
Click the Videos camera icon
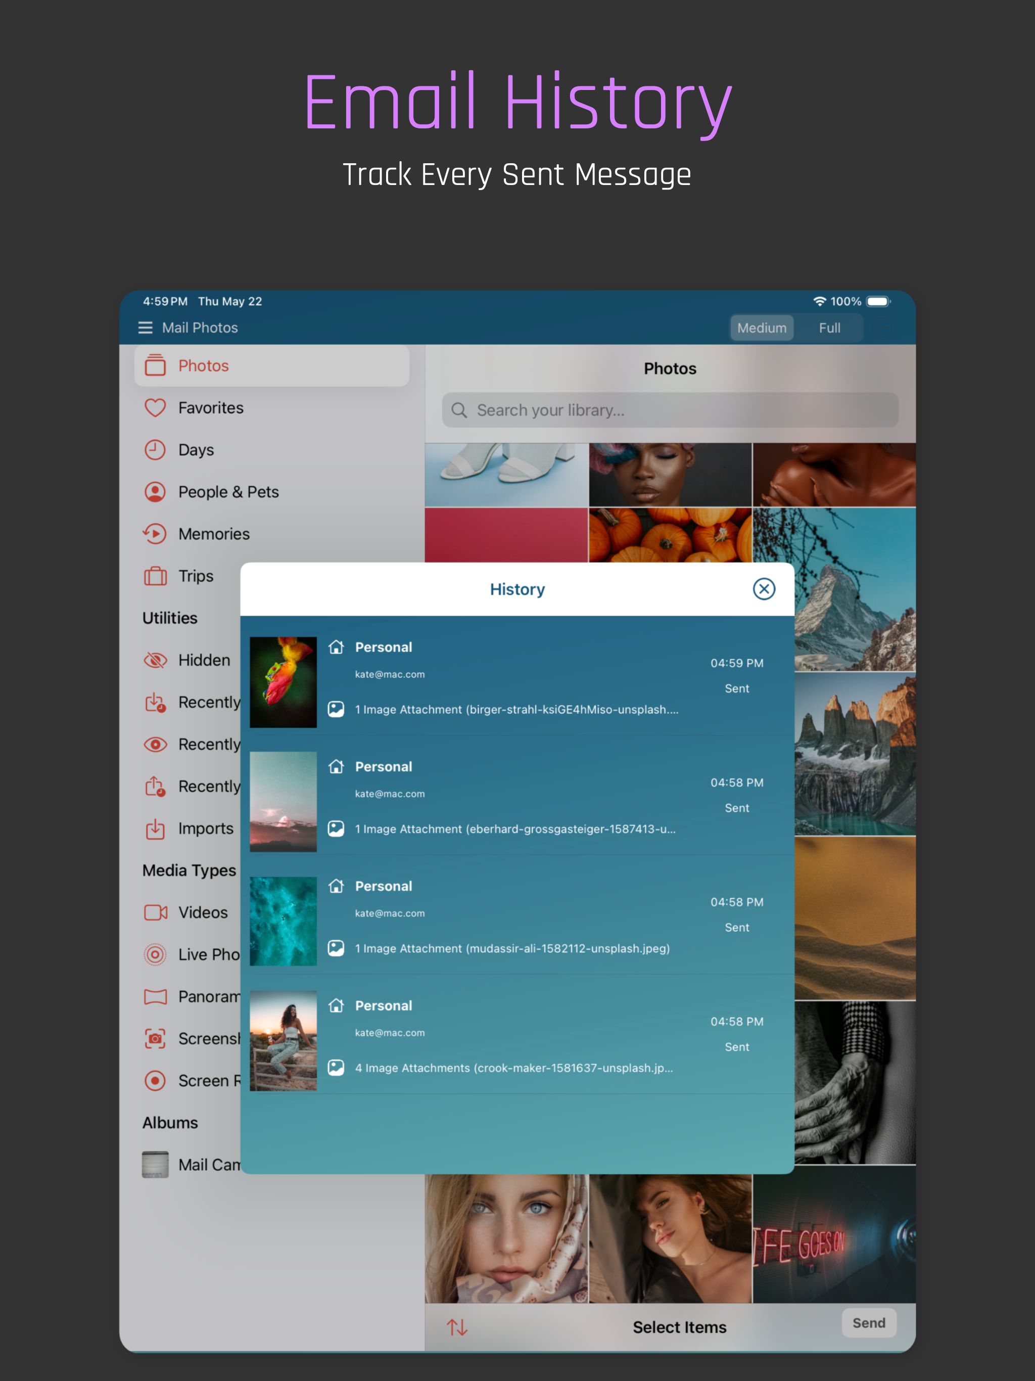point(156,913)
